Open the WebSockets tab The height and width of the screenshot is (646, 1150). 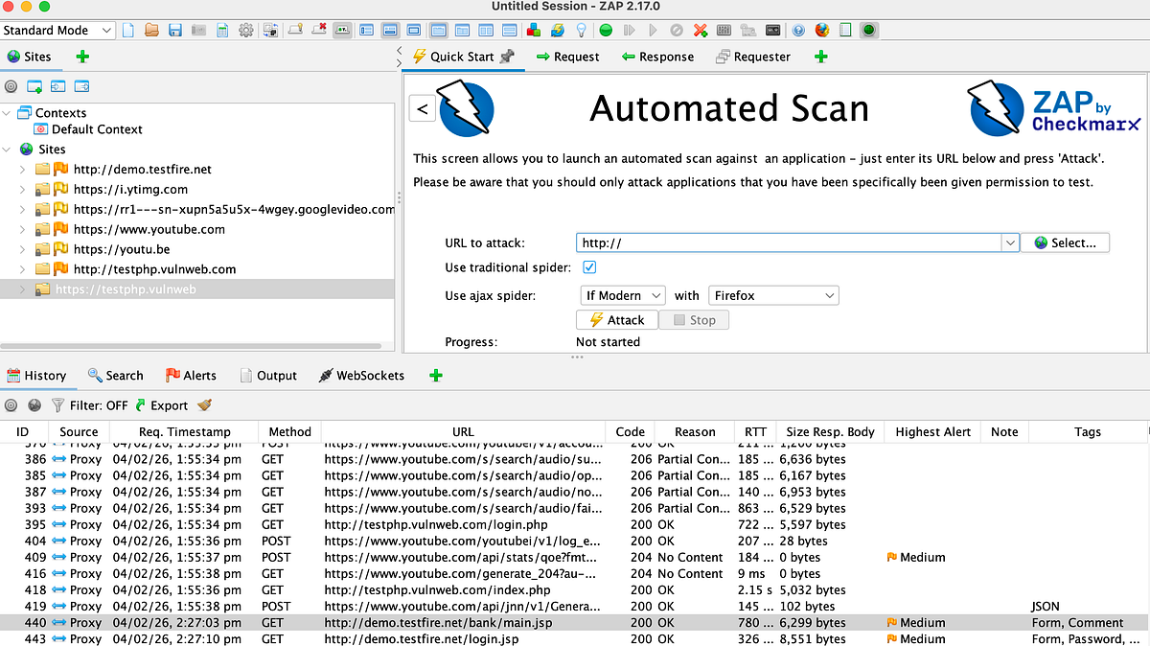coord(361,375)
